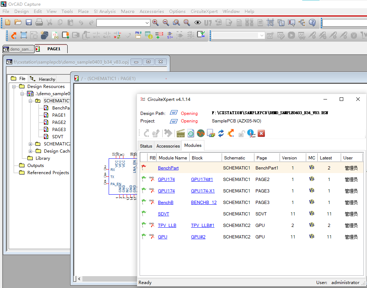Open the GPU174-X1 block link
The width and height of the screenshot is (367, 288).
click(x=203, y=191)
